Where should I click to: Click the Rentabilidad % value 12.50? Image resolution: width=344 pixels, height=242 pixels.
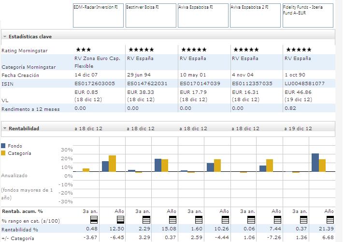pos(117,228)
